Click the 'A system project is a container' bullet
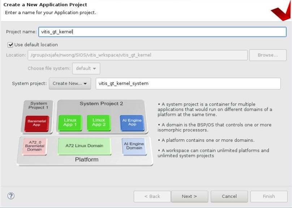The height and width of the screenshot is (208, 292). coord(215,109)
